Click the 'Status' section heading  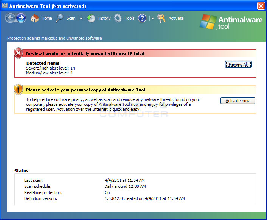point(22,171)
